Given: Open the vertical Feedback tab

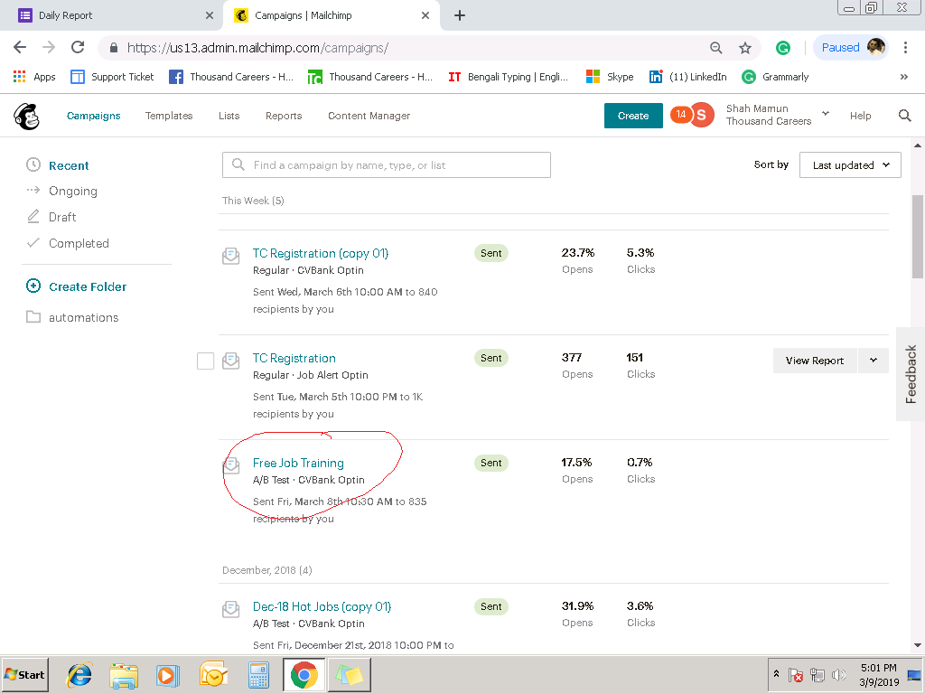Looking at the screenshot, I should coord(911,374).
